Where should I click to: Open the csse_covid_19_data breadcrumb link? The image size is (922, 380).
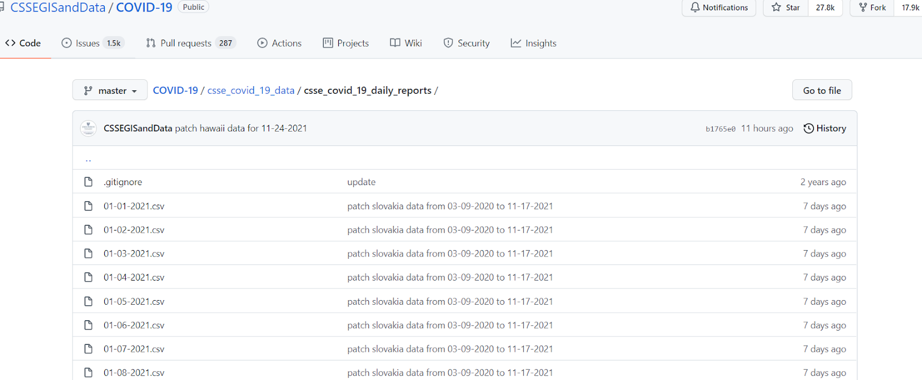(x=251, y=90)
